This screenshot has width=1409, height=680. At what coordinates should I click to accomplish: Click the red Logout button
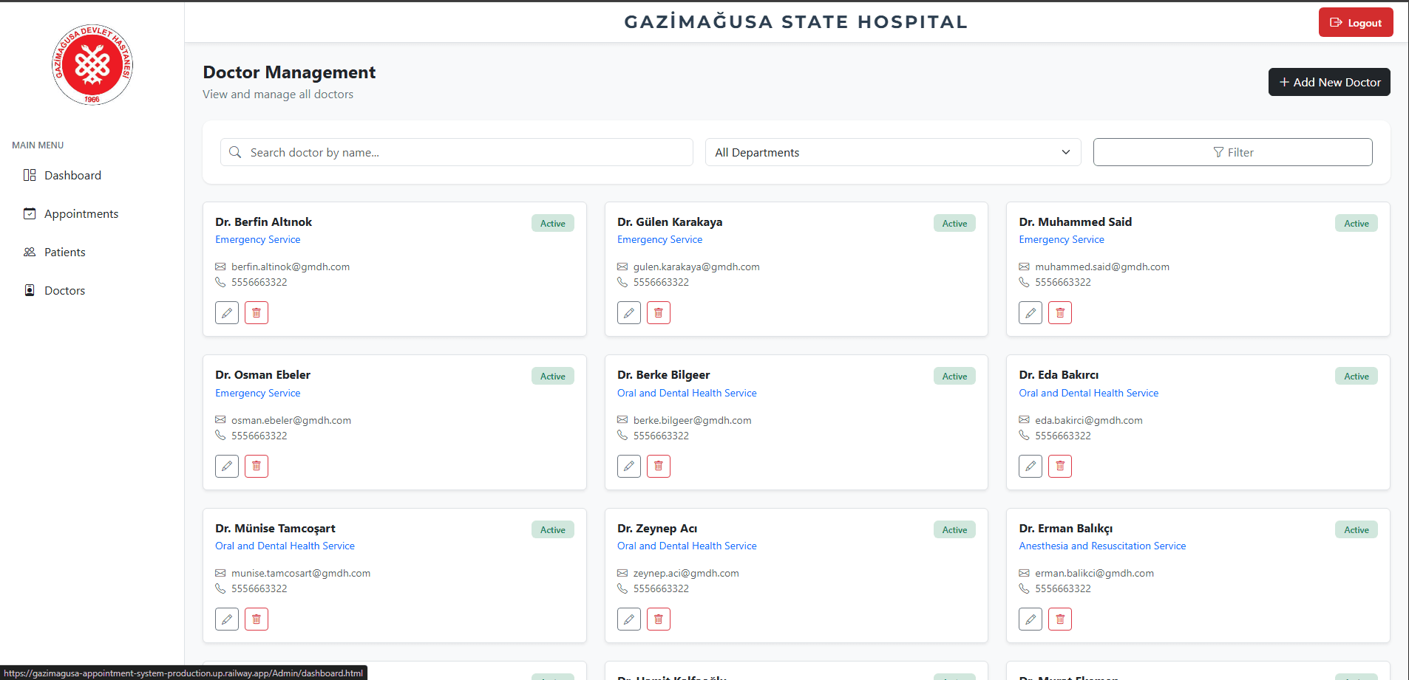[1356, 22]
